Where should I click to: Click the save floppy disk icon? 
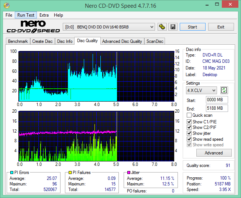click(x=173, y=27)
